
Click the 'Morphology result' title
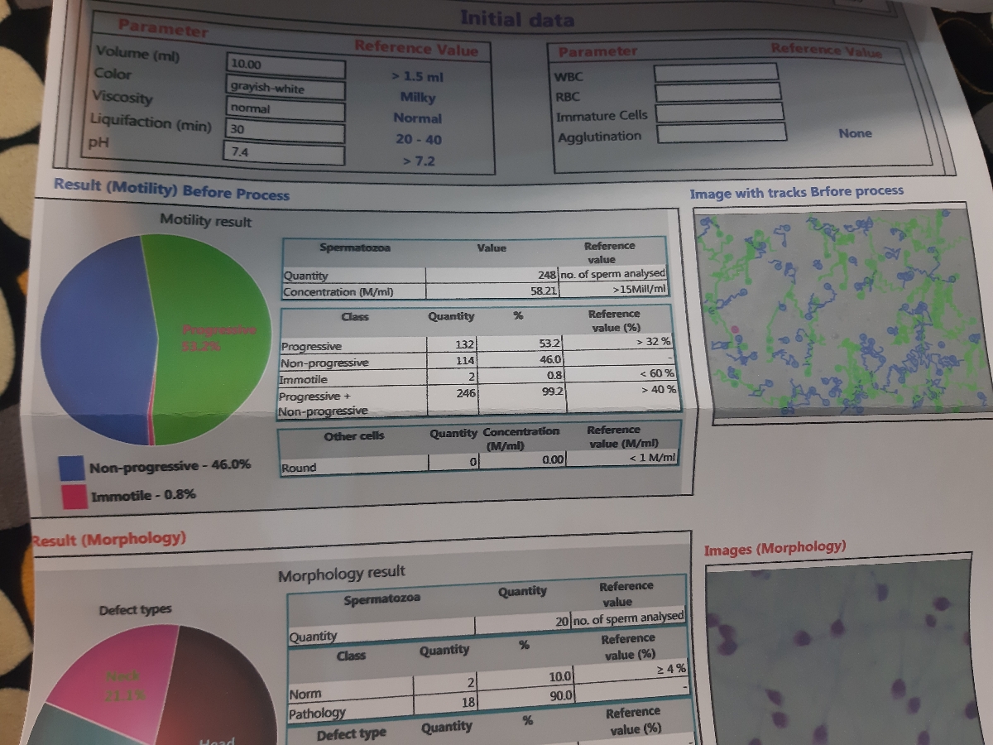pos(342,573)
